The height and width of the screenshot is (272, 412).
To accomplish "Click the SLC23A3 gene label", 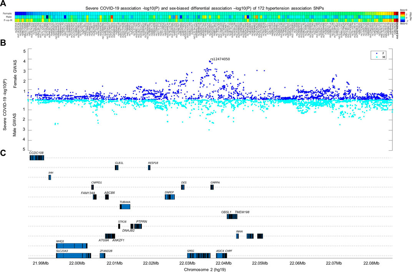I will pos(62,251).
